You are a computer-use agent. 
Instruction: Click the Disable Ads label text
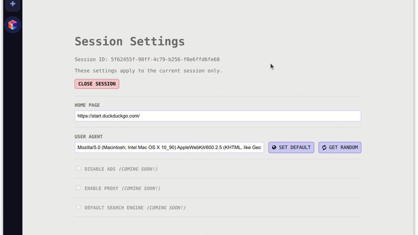pos(100,169)
